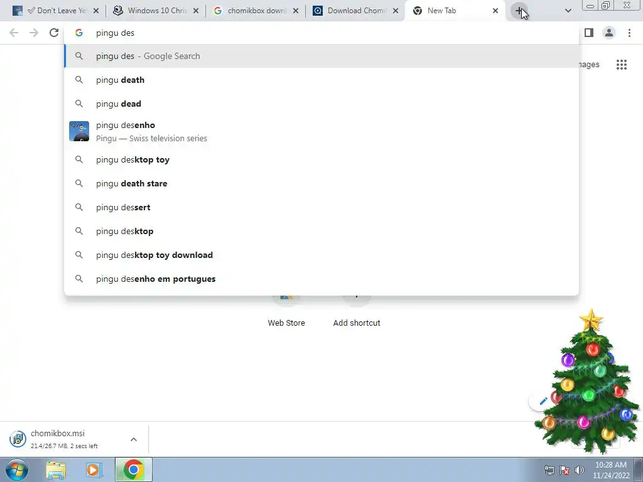Open the tab search chevron dropdown
The height and width of the screenshot is (482, 643).
pyautogui.click(x=568, y=11)
